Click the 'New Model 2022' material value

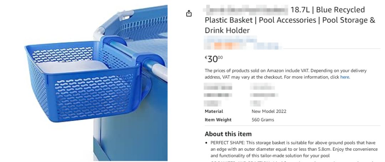coord(269,111)
